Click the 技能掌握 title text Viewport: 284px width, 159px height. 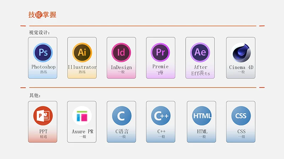click(42, 15)
